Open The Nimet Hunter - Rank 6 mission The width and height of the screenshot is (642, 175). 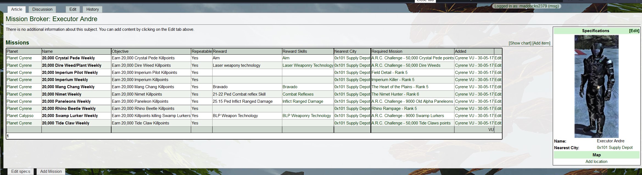coord(395,94)
